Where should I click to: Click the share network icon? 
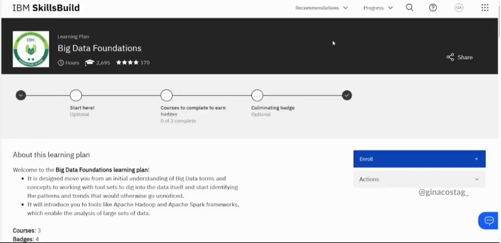[450, 57]
